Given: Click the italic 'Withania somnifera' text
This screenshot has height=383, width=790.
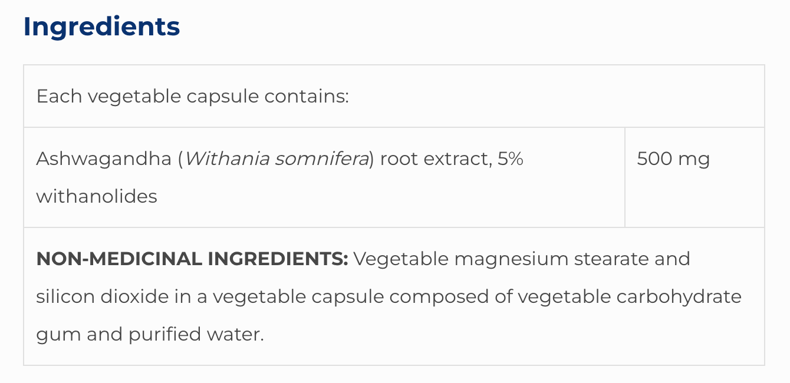Looking at the screenshot, I should 276,159.
